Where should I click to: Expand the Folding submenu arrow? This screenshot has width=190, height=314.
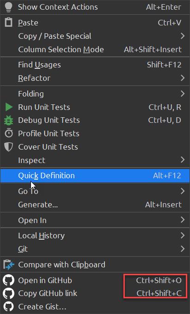pos(182,94)
